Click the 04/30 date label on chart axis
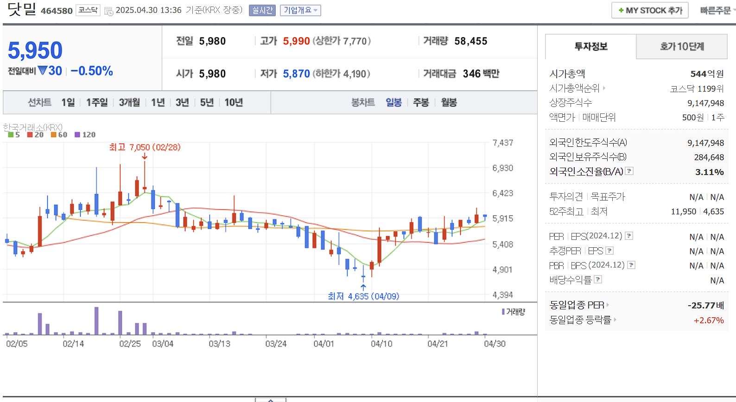Screen dimensions: 736x402 495,344
